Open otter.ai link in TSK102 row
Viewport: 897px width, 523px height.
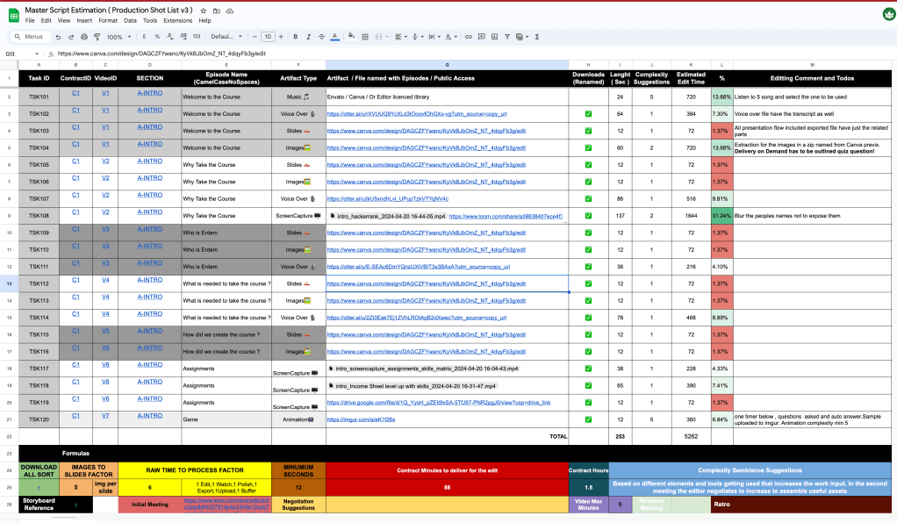(x=416, y=114)
